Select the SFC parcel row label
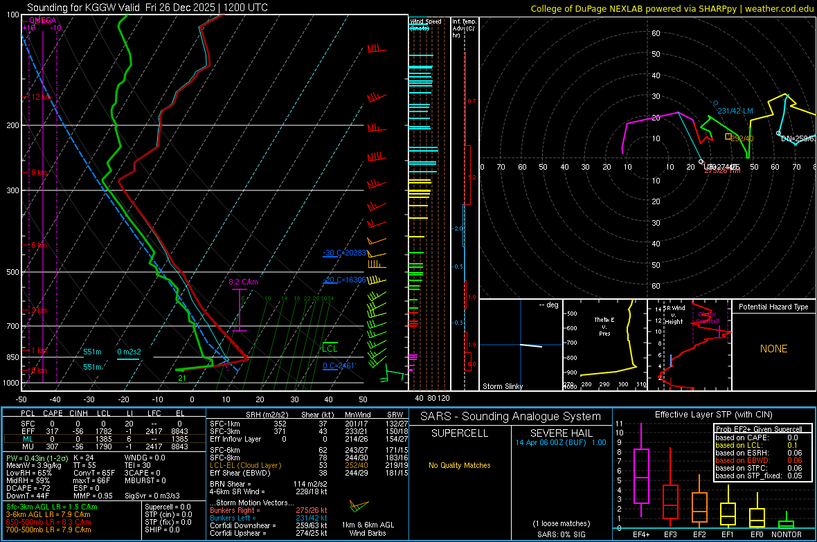This screenshot has width=817, height=542. 28,424
